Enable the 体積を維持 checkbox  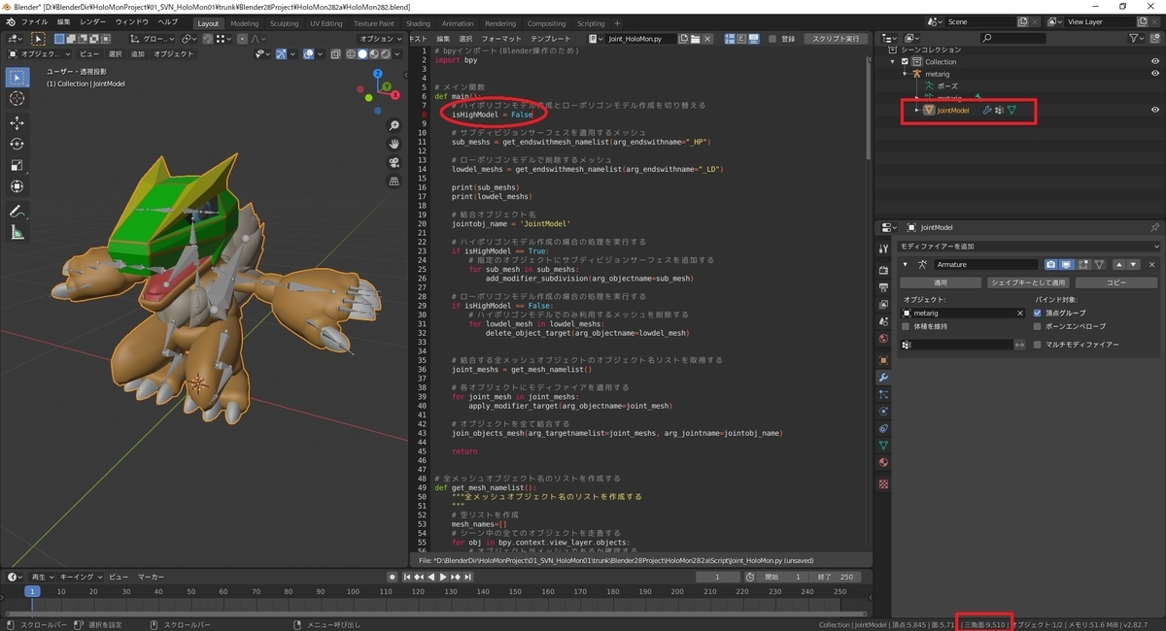pos(906,326)
